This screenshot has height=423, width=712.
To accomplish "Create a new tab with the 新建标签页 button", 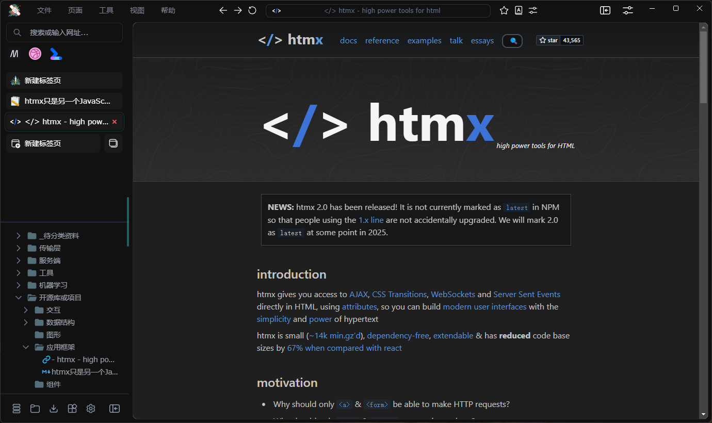I will [53, 143].
